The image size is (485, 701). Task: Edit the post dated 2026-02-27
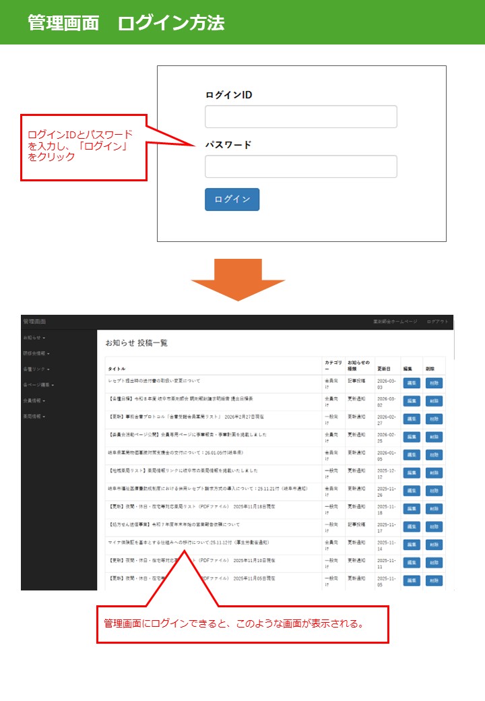(x=411, y=419)
